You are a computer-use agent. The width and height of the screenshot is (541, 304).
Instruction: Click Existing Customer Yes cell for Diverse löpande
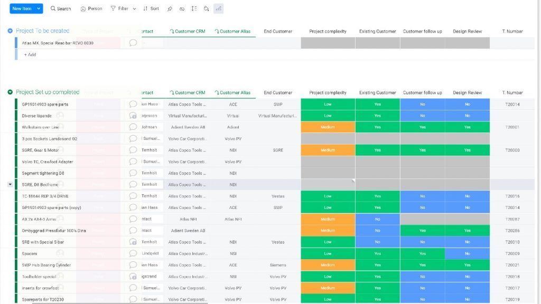pyautogui.click(x=377, y=116)
